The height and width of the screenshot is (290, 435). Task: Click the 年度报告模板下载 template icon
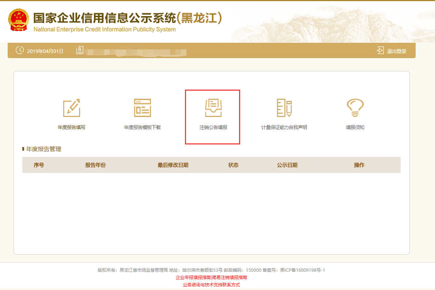(142, 107)
